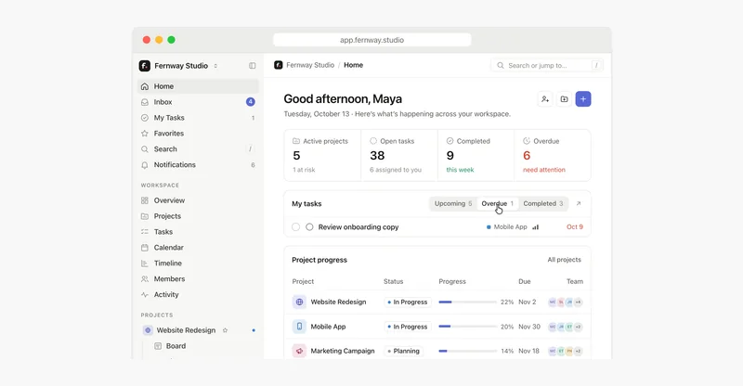
Task: Click the invite member icon button
Action: tap(545, 99)
